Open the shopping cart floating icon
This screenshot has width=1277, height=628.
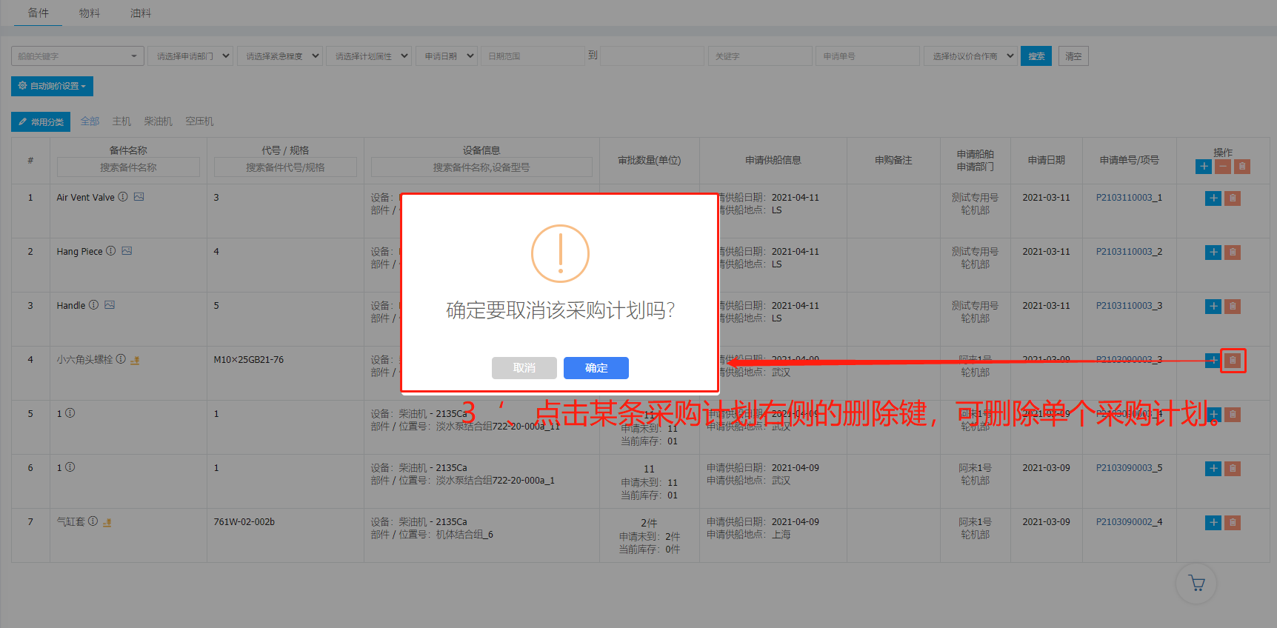click(x=1196, y=584)
